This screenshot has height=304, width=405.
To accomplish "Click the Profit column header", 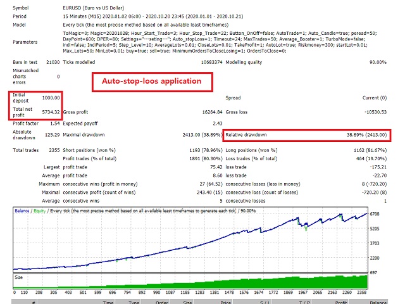I will [x=342, y=303].
